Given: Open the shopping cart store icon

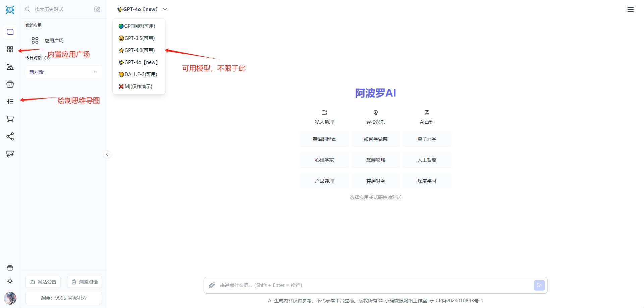Looking at the screenshot, I should [10, 119].
